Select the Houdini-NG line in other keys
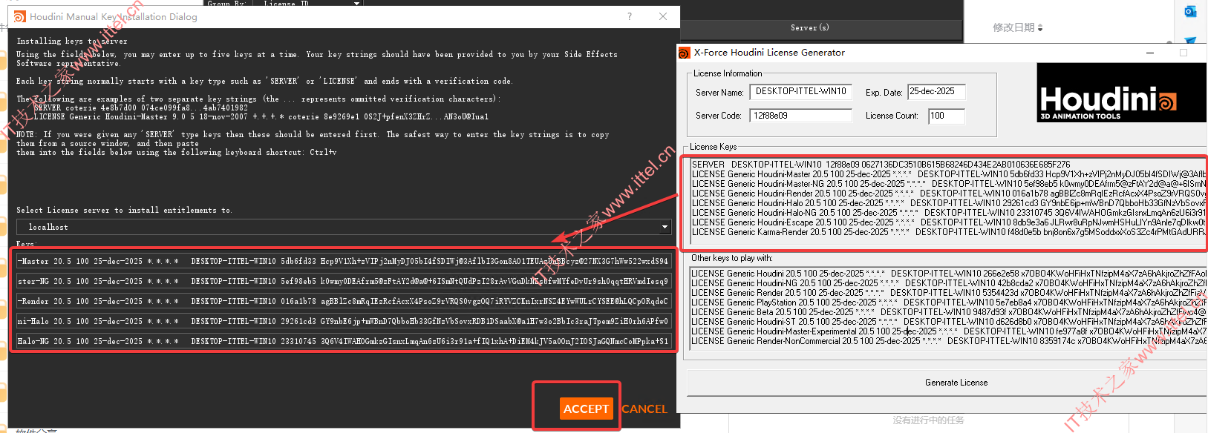 [x=949, y=283]
